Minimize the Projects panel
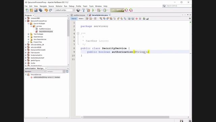The width and height of the screenshot is (216, 122). click(68, 16)
